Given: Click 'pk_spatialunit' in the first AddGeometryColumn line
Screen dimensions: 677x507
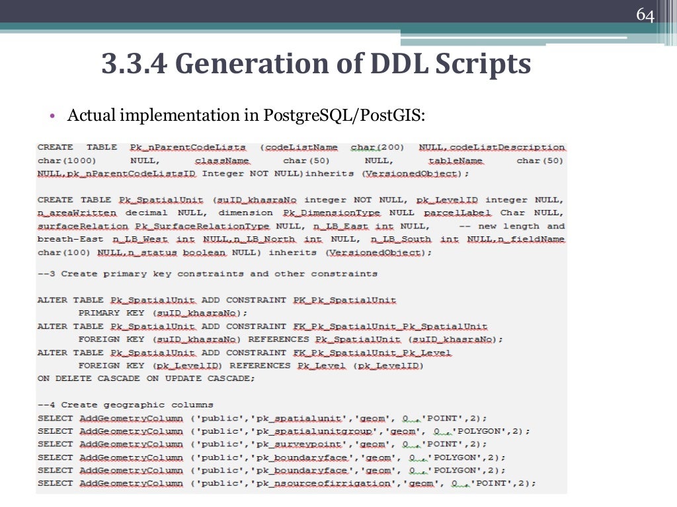Looking at the screenshot, I should (299, 418).
